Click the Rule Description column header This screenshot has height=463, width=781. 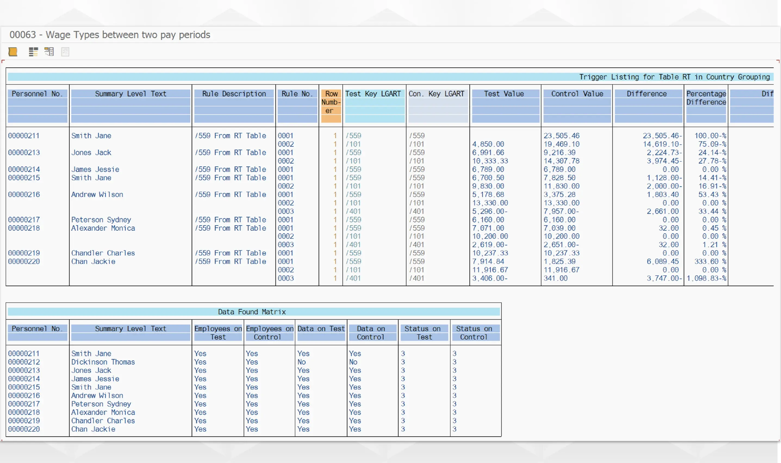(x=234, y=94)
